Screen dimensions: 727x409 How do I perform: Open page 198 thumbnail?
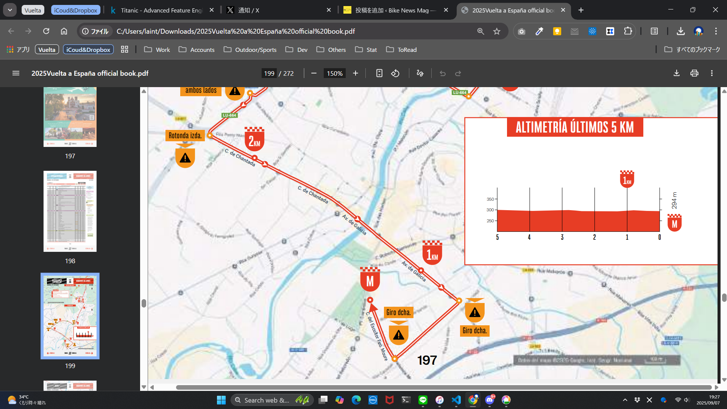click(70, 211)
